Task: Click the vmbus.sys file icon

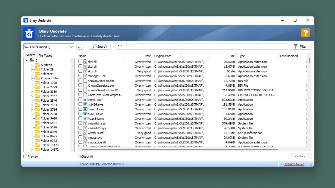Action: pos(85,138)
